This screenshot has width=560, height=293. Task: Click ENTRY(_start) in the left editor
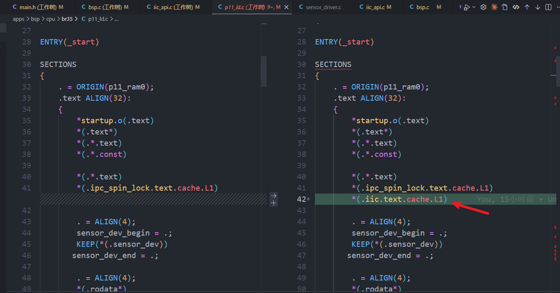click(x=69, y=42)
